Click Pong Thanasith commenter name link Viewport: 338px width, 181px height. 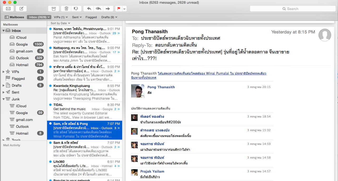point(161,87)
